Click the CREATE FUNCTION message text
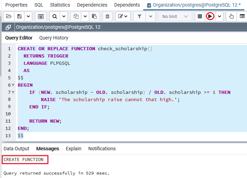247x178 pixels. coord(24,160)
